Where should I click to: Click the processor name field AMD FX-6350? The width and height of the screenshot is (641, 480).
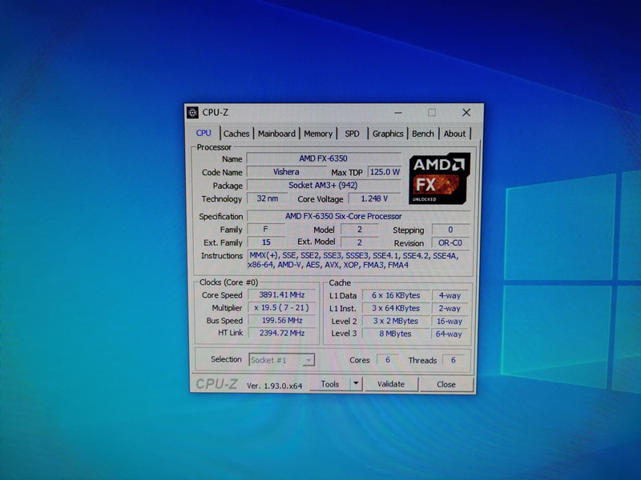click(324, 158)
